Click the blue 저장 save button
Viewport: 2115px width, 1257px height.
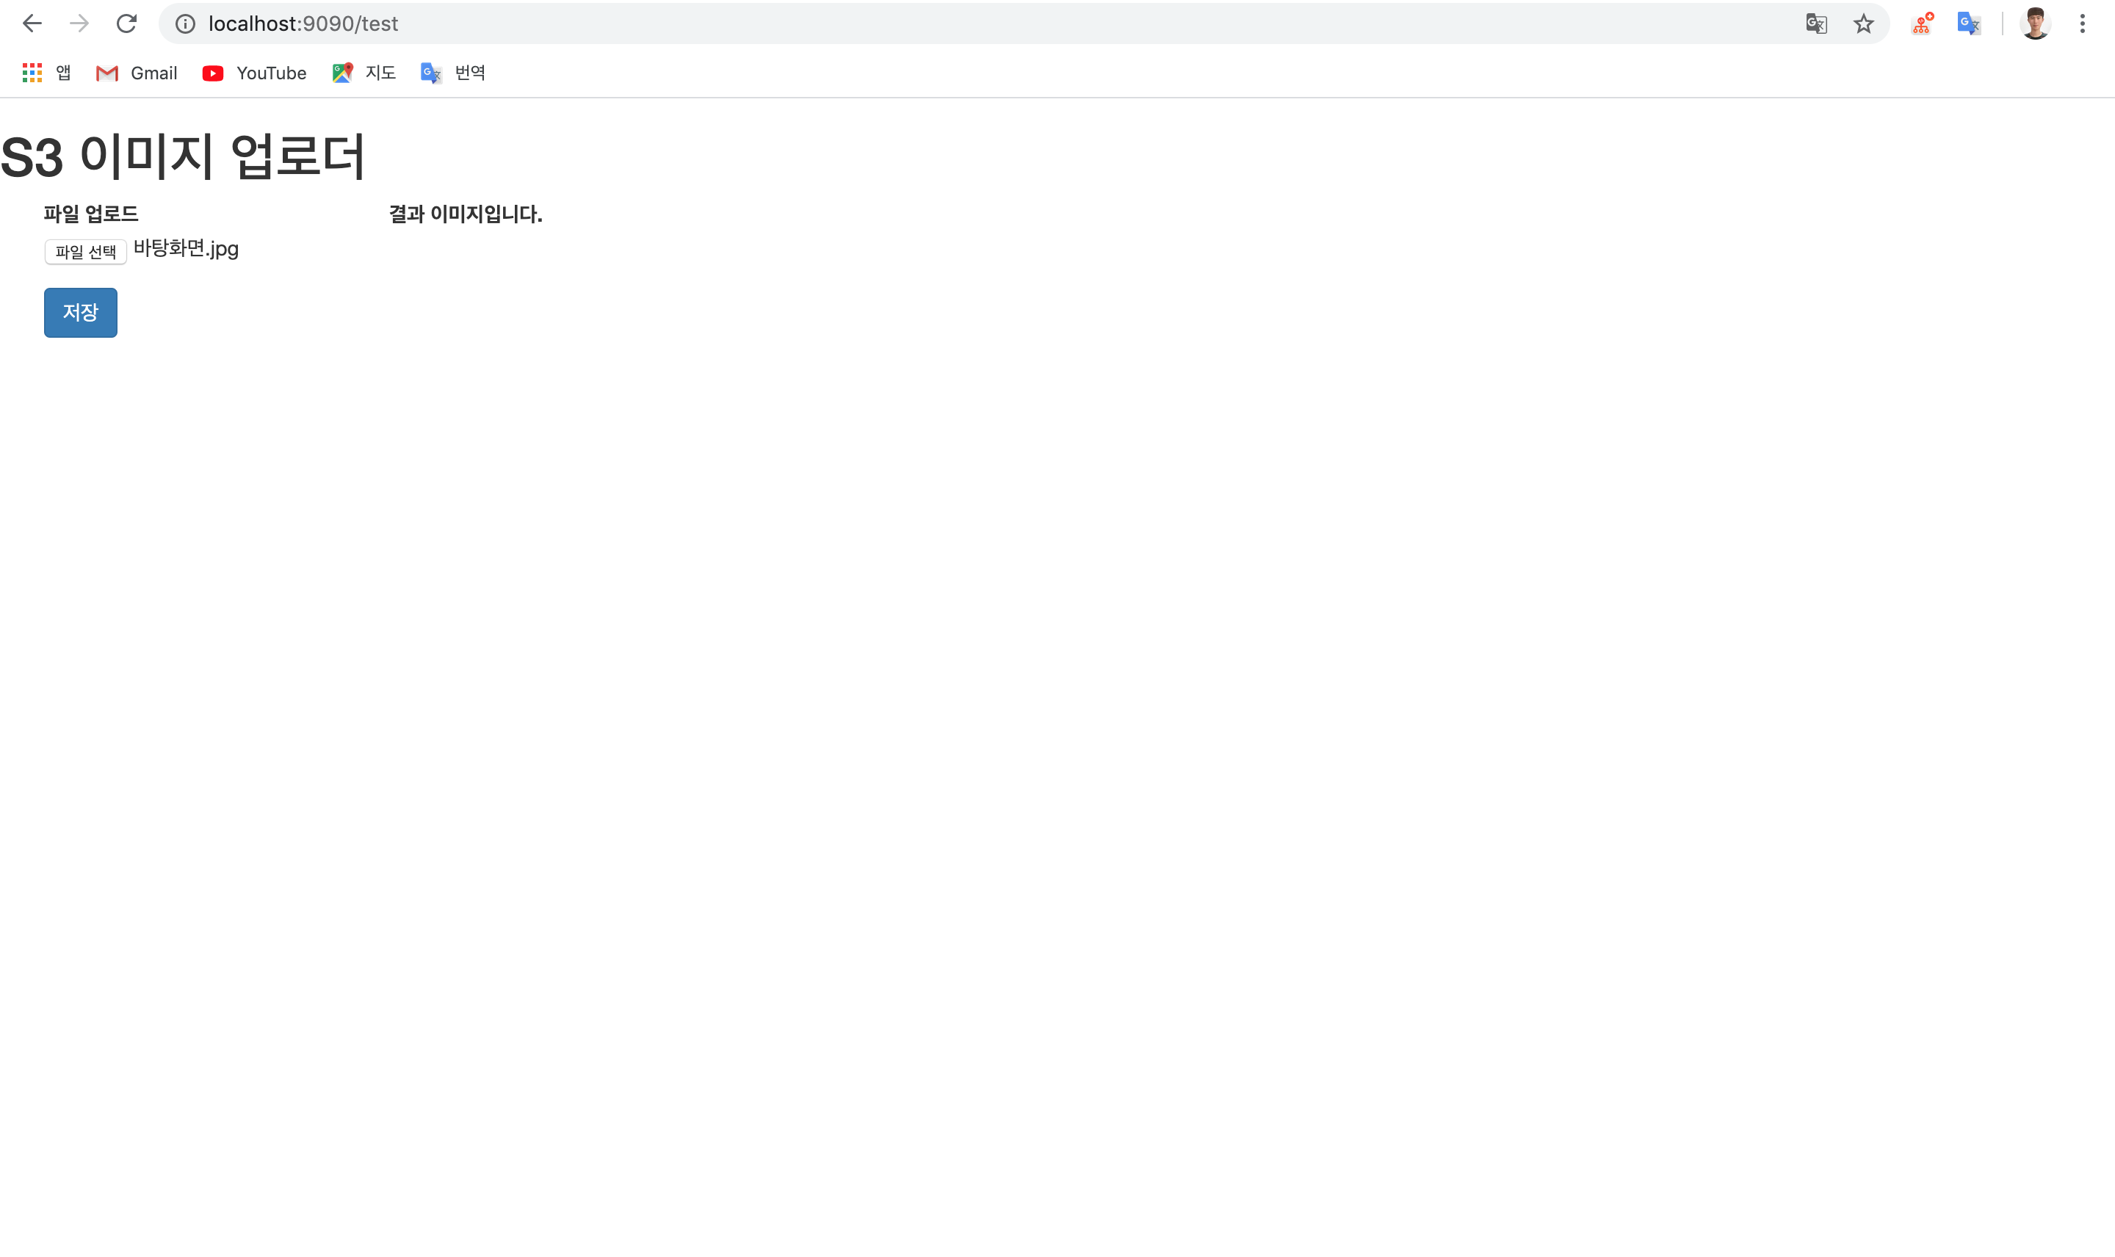click(81, 313)
